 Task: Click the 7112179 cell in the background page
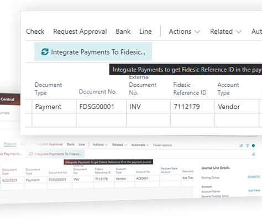coord(104,179)
